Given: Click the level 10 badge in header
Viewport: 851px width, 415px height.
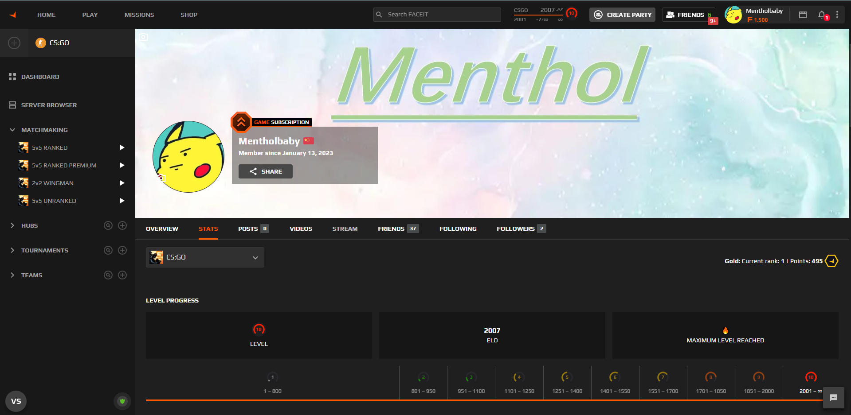Looking at the screenshot, I should [572, 13].
